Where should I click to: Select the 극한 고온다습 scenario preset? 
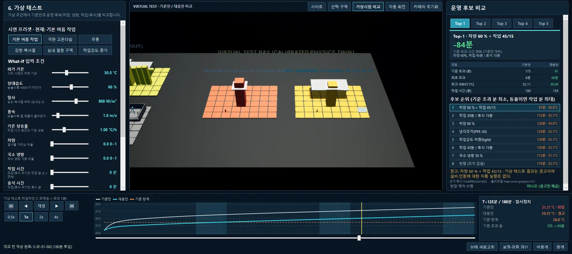coord(60,39)
